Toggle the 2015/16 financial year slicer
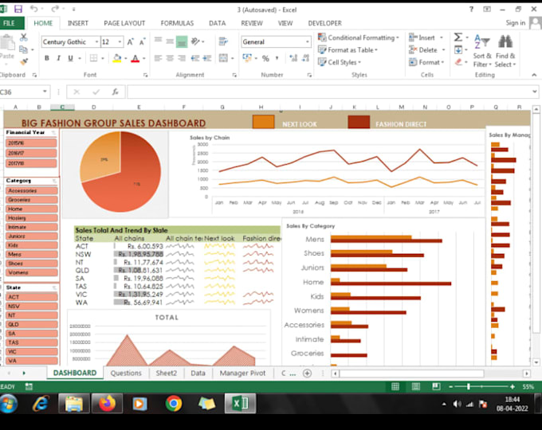The height and width of the screenshot is (430, 542). coord(31,143)
